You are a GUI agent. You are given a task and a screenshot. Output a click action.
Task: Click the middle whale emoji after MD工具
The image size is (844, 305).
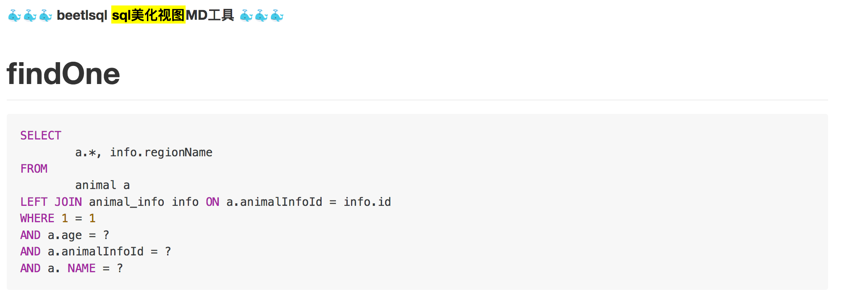click(262, 16)
